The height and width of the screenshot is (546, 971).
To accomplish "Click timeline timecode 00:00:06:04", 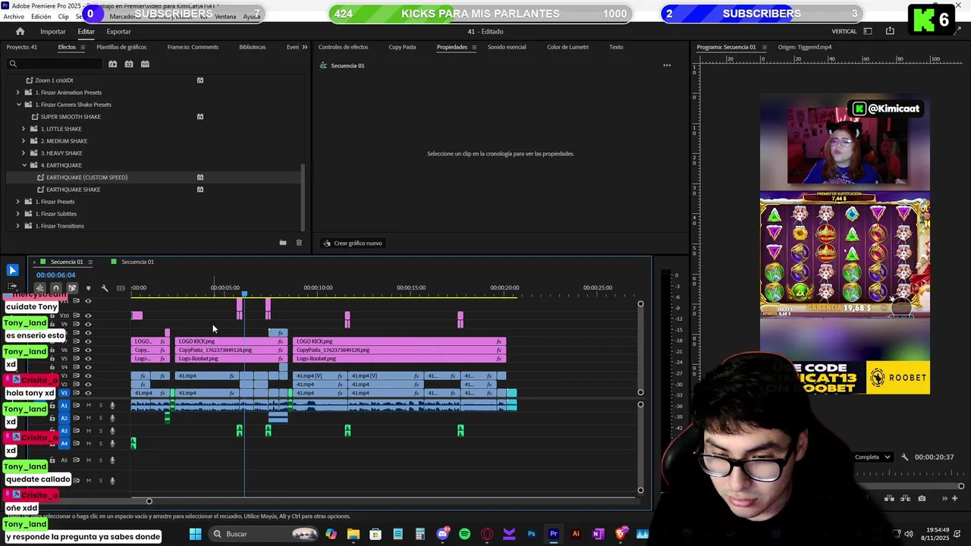I will (x=55, y=275).
